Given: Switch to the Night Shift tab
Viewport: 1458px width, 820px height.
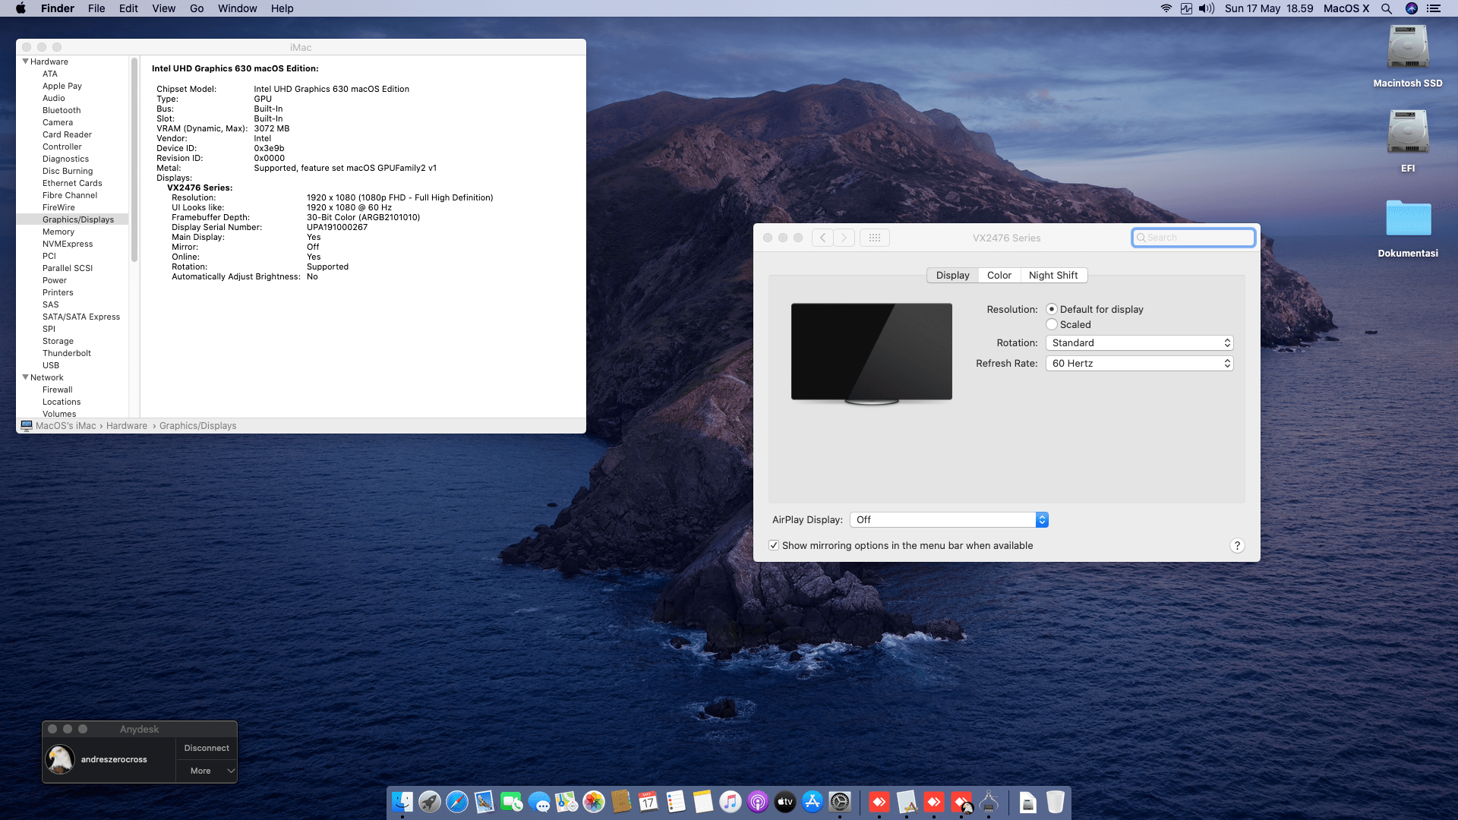Looking at the screenshot, I should (x=1052, y=276).
